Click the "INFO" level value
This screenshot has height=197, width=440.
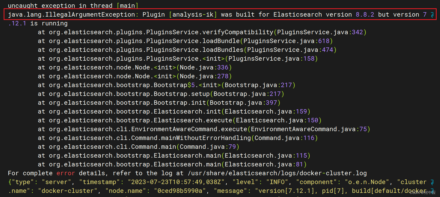point(277,182)
